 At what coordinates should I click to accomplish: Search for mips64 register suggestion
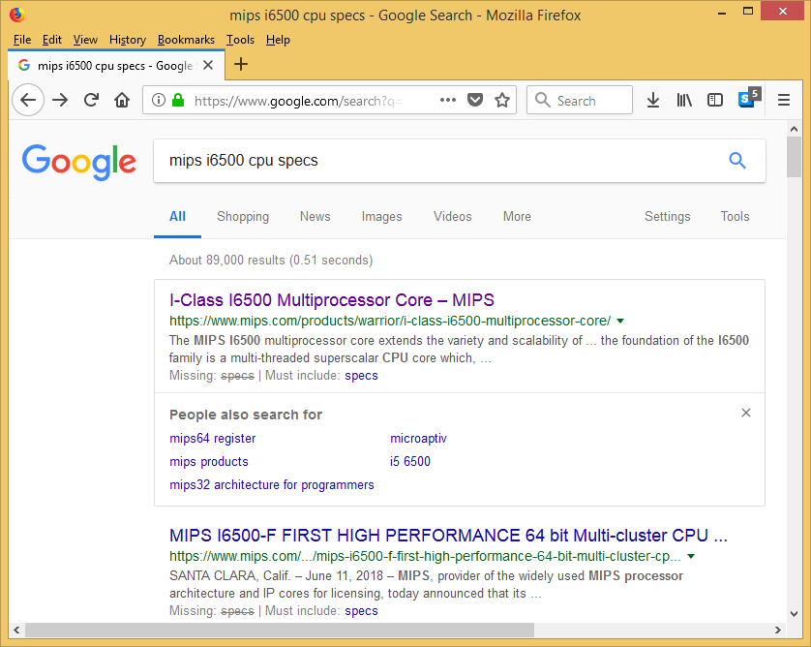pos(212,438)
